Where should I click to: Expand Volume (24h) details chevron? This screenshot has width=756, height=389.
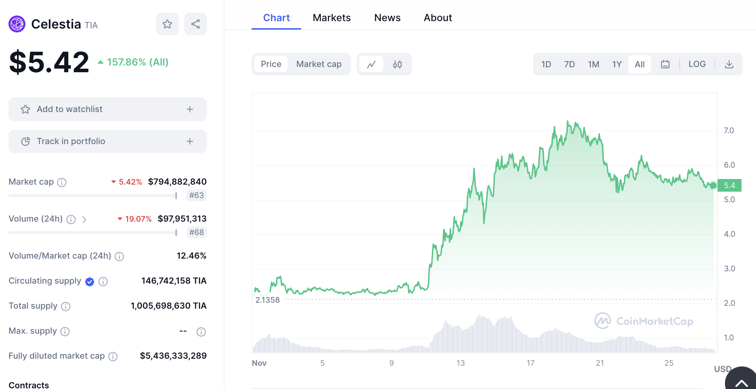pyautogui.click(x=84, y=220)
